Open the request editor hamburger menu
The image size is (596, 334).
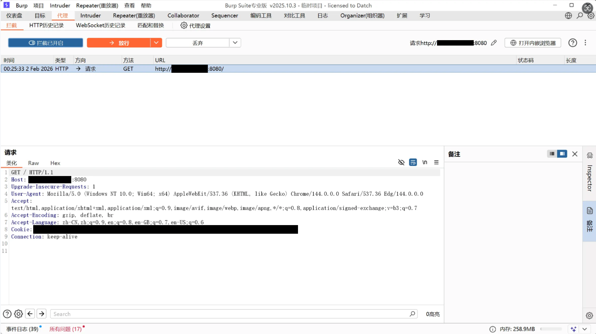(x=436, y=162)
